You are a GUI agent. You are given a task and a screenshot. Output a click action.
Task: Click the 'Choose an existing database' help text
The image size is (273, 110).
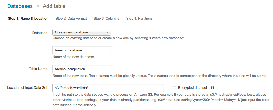[x=119, y=38]
